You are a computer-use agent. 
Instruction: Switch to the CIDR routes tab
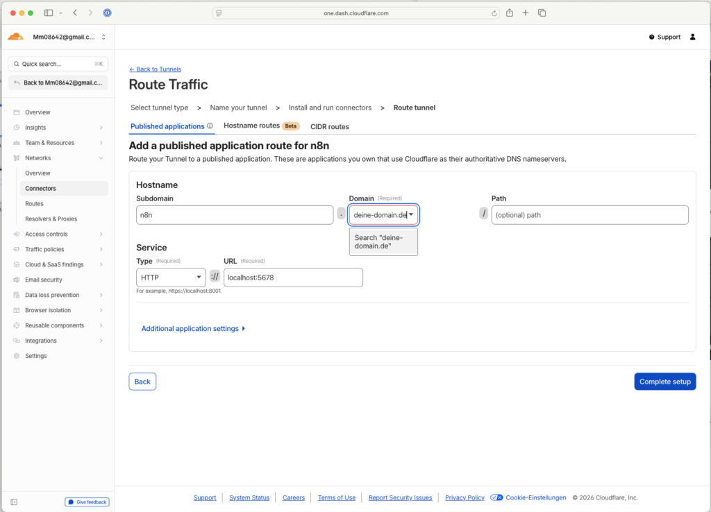330,127
